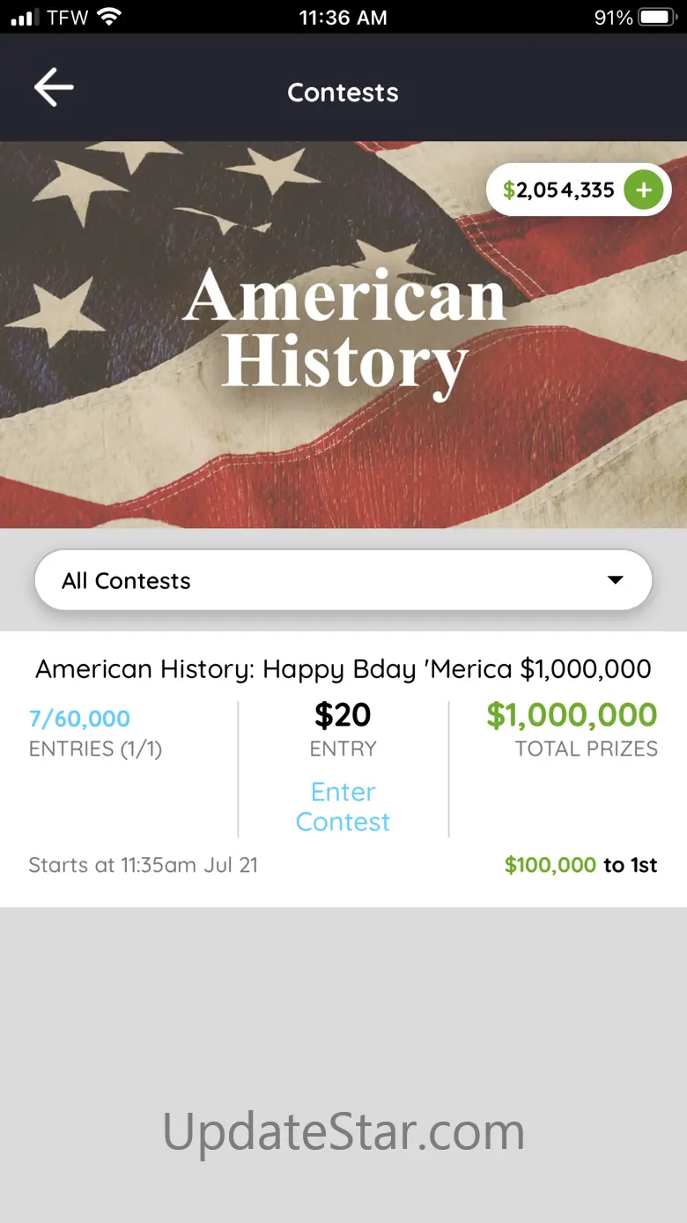Tap the Wi-Fi icon in status bar
Viewport: 687px width, 1223px height.
[110, 17]
